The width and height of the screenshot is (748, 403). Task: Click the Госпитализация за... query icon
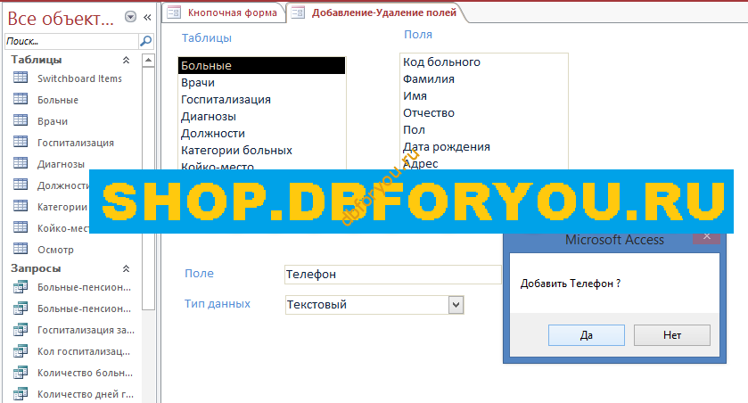[x=21, y=330]
